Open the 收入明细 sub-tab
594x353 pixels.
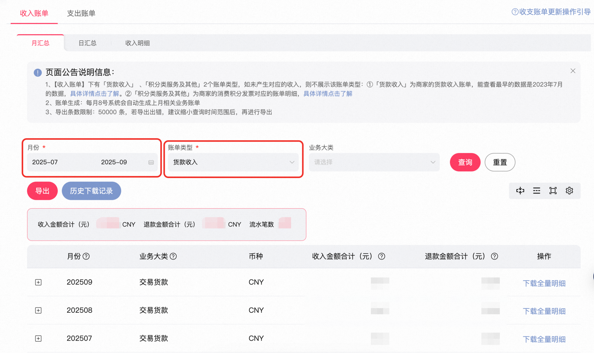pos(137,43)
